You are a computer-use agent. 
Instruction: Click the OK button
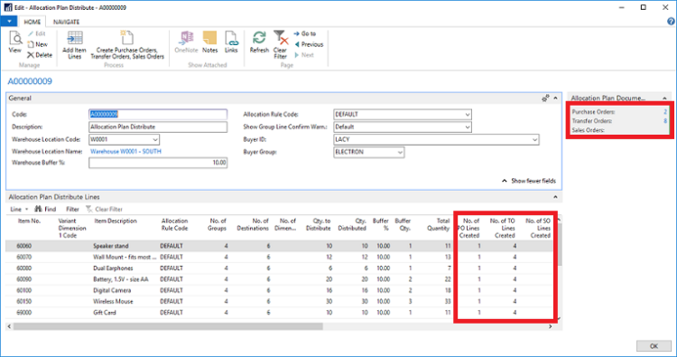point(654,346)
